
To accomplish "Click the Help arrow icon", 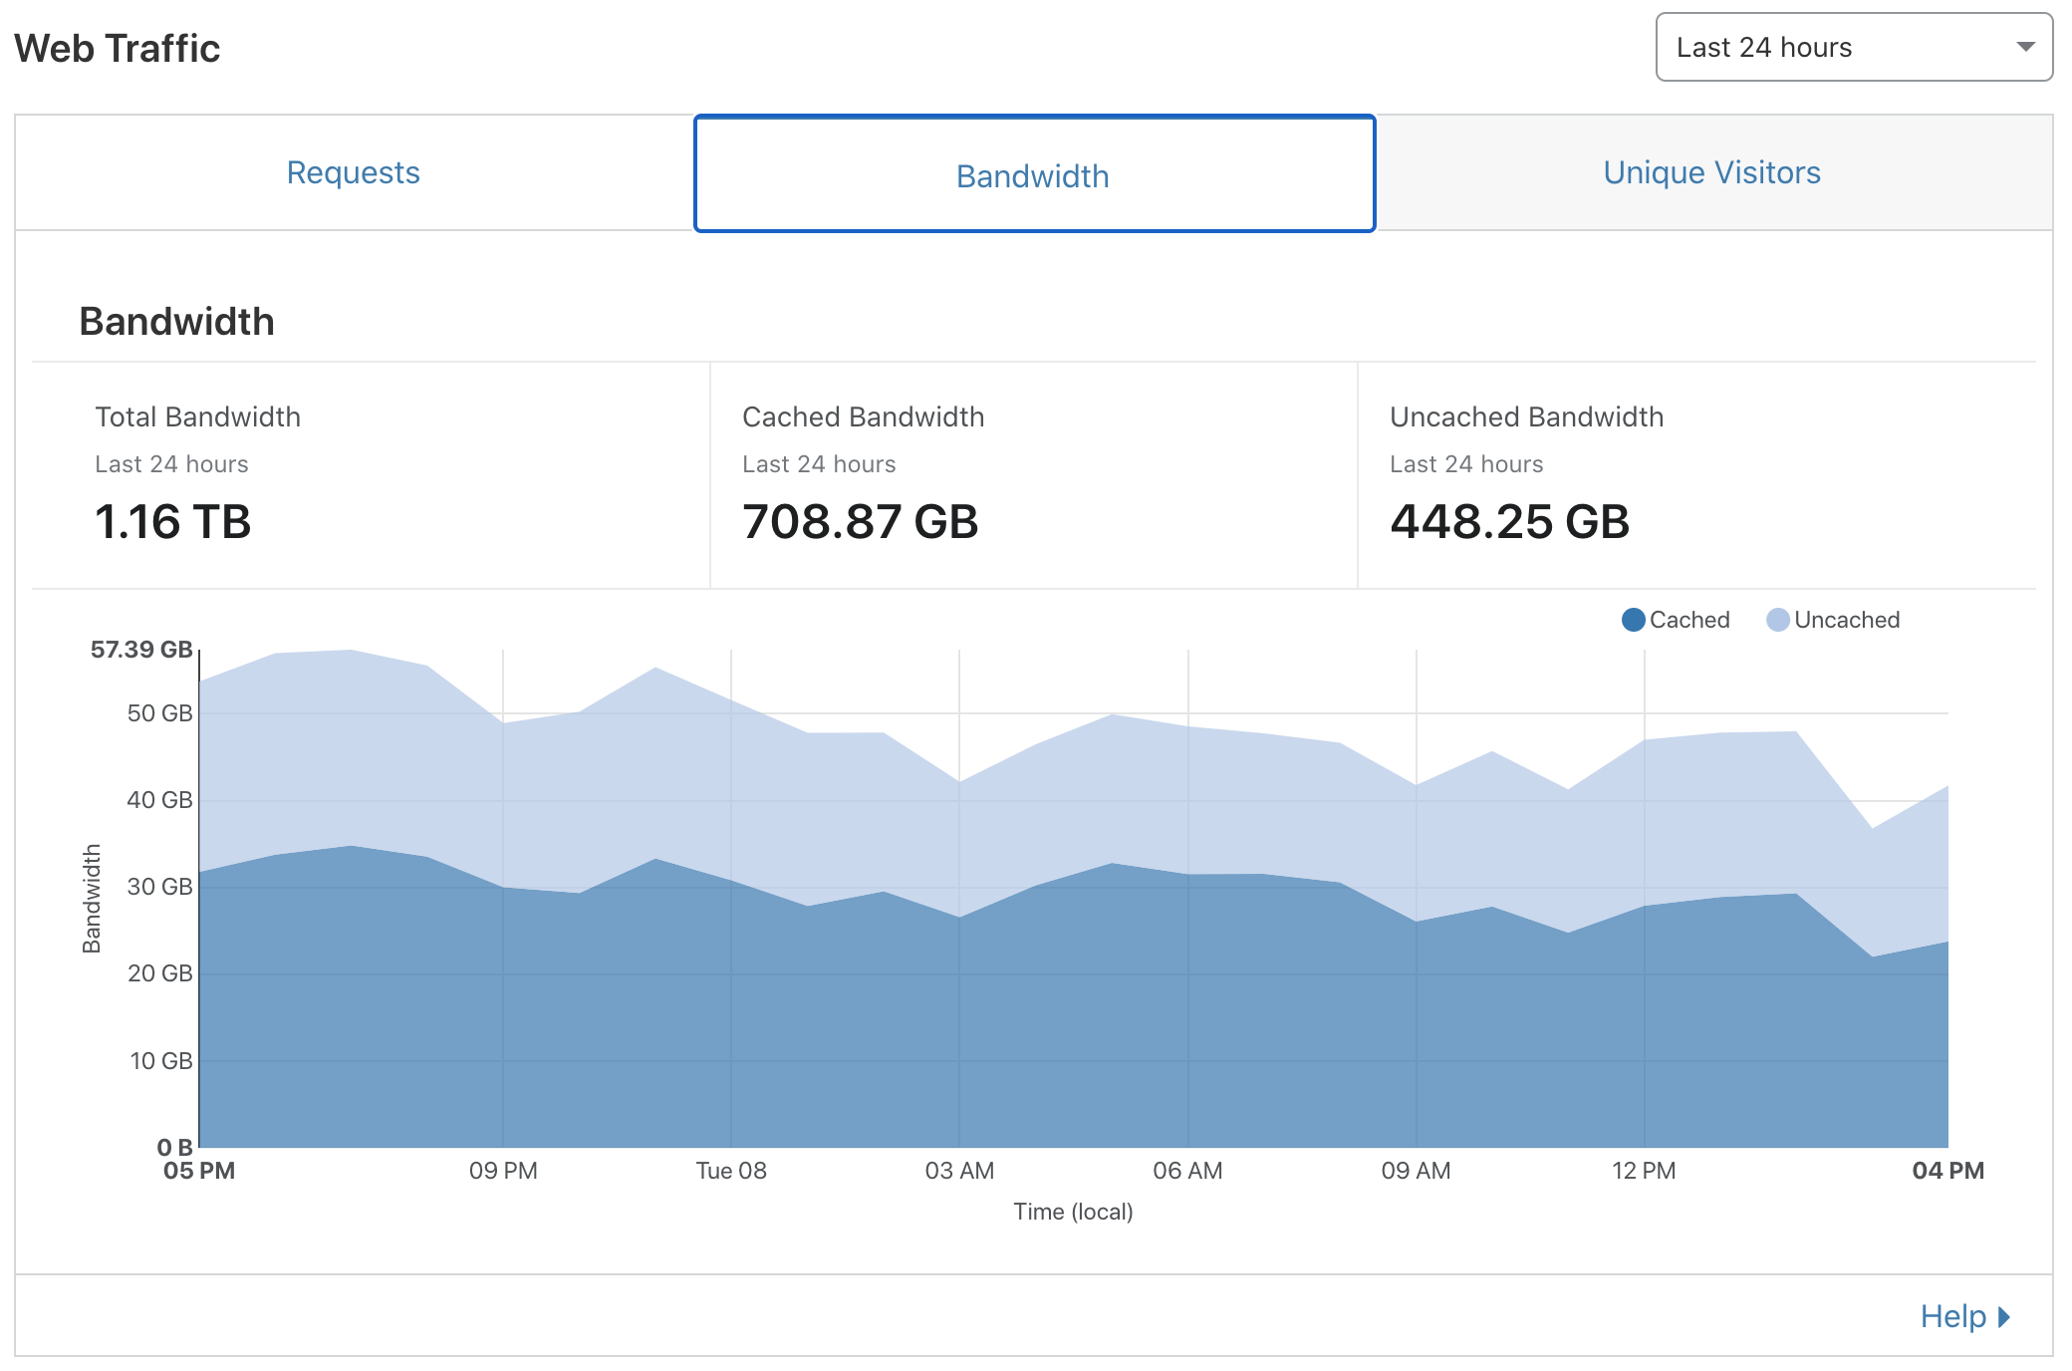I will pos(2004,1317).
